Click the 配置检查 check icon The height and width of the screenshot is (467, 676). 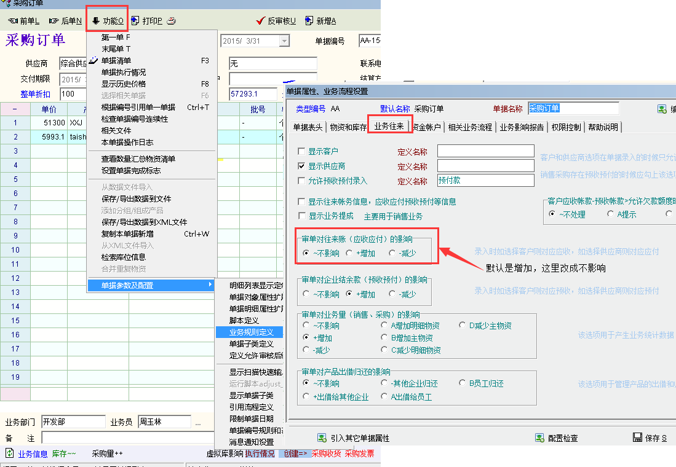click(539, 438)
